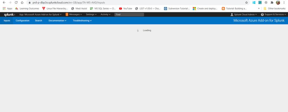Click the Microsoft Azure Add-on for Splunk title

click(x=259, y=20)
